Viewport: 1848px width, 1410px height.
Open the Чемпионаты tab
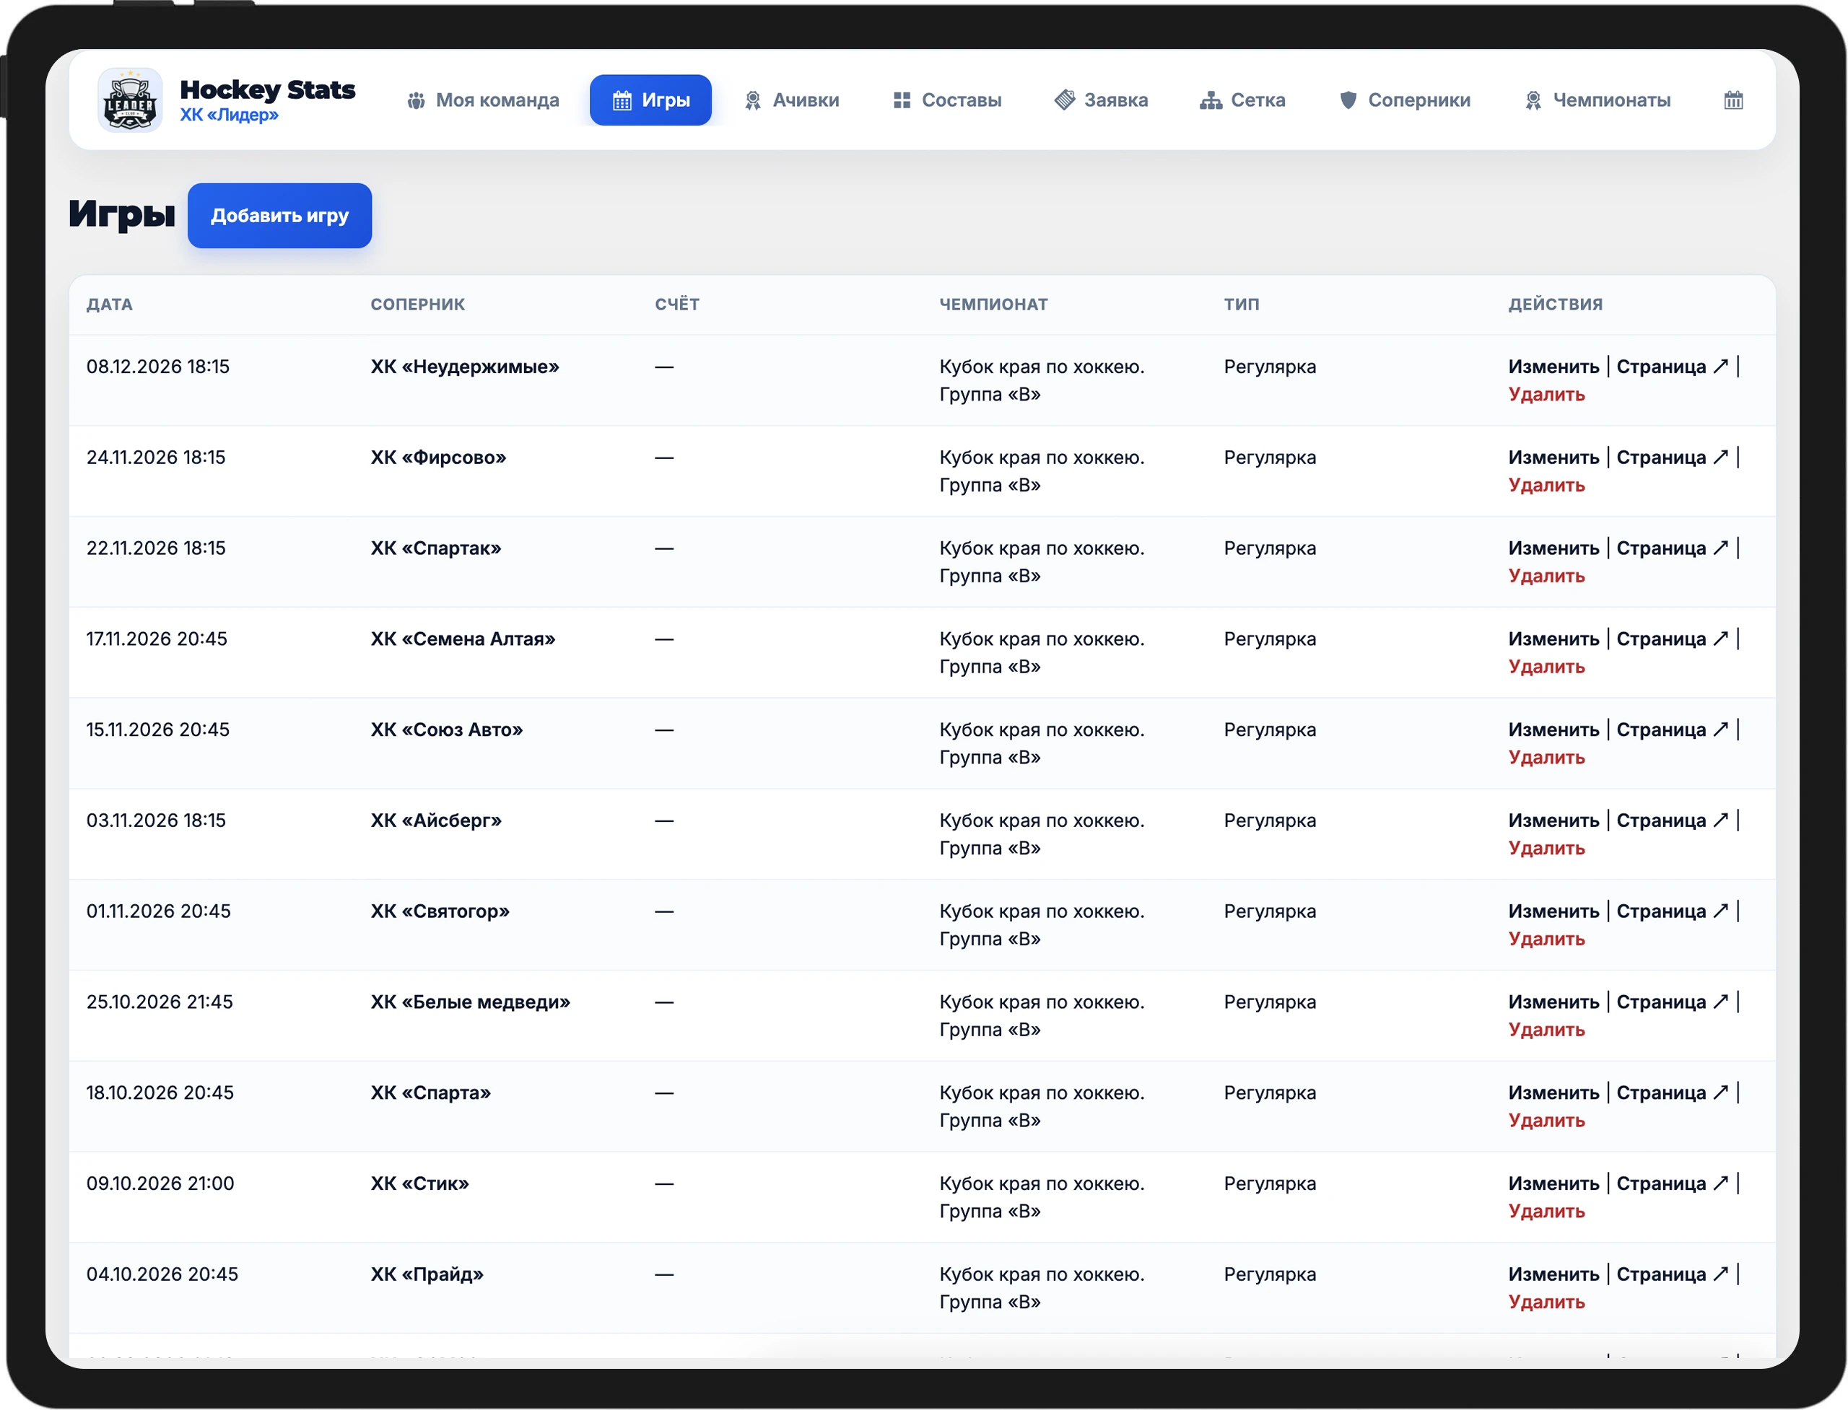pos(1598,101)
